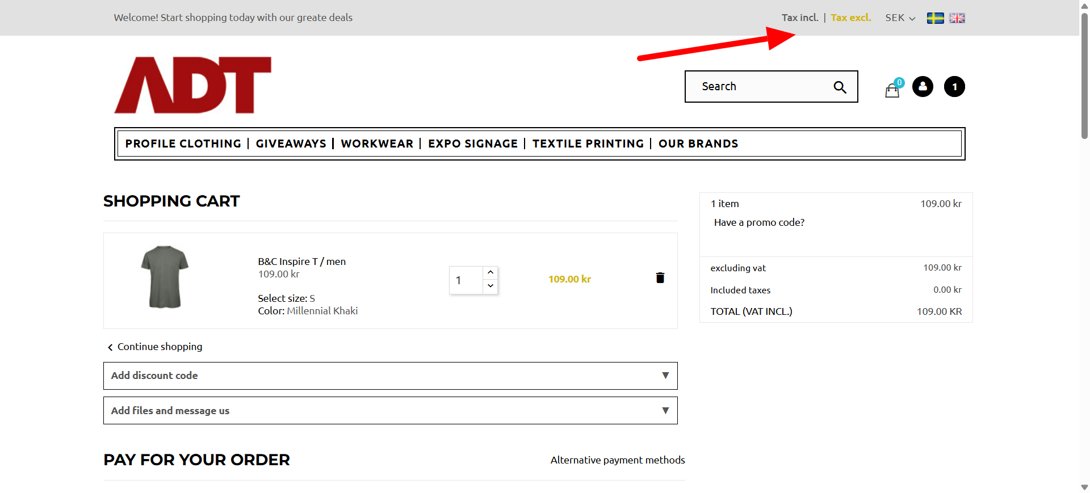
Task: Switch language with the Swedish flag
Action: [935, 18]
